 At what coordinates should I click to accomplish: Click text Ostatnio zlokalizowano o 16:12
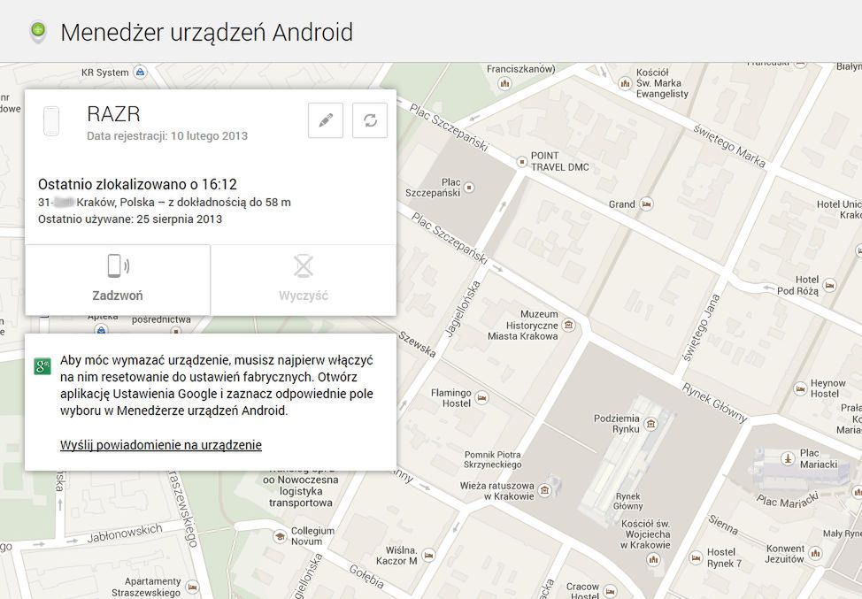point(137,184)
